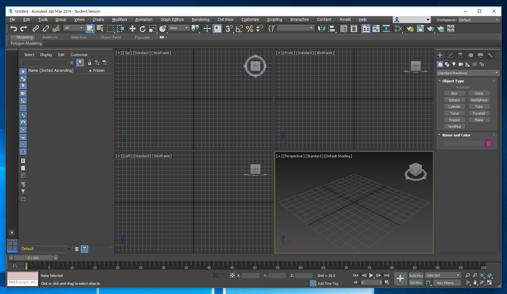Click the Cylinder object type button

(x=454, y=106)
